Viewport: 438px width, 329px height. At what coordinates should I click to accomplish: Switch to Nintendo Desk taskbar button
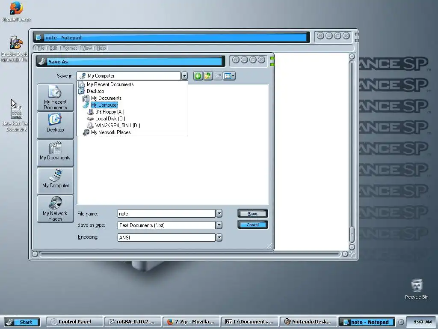pyautogui.click(x=308, y=322)
